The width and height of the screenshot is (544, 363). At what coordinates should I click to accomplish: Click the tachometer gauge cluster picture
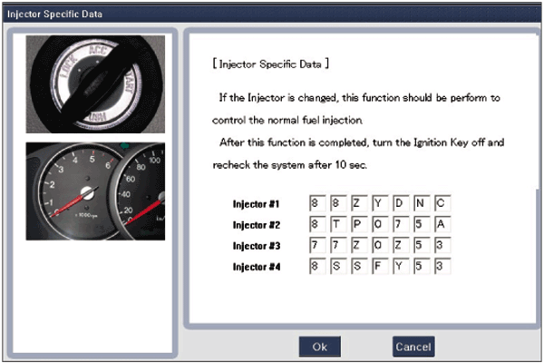95,191
